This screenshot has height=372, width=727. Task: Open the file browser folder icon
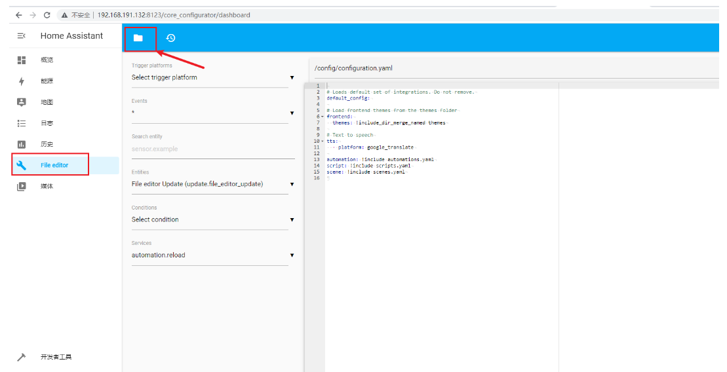tap(138, 38)
